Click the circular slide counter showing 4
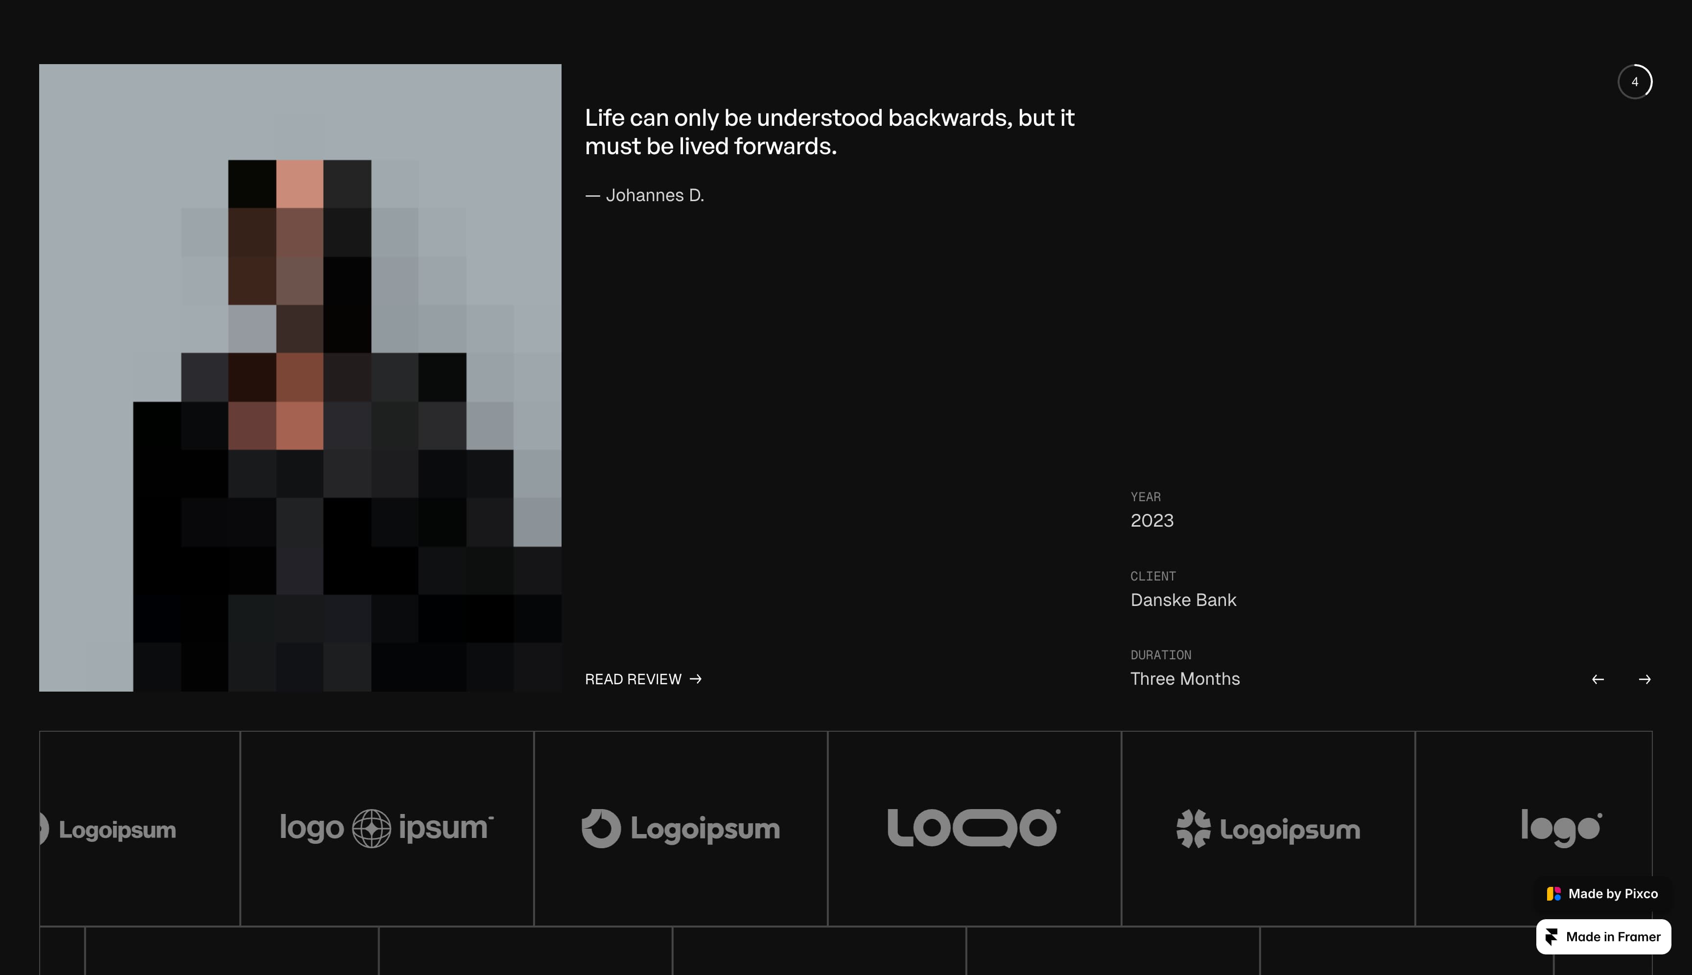Screen dimensions: 1692x975 1634,82
